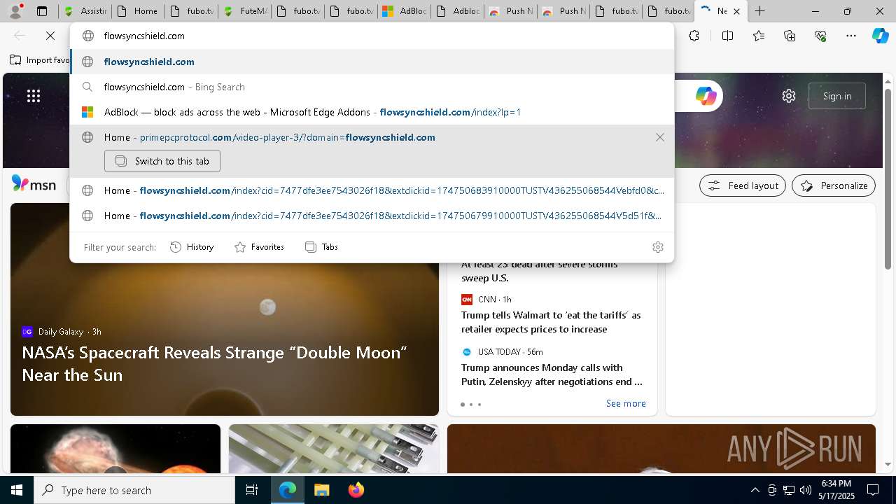The height and width of the screenshot is (504, 896).
Task: Close the current New tab
Action: pyautogui.click(x=736, y=11)
